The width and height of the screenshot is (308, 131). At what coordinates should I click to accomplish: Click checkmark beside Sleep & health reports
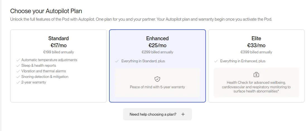click(x=18, y=66)
